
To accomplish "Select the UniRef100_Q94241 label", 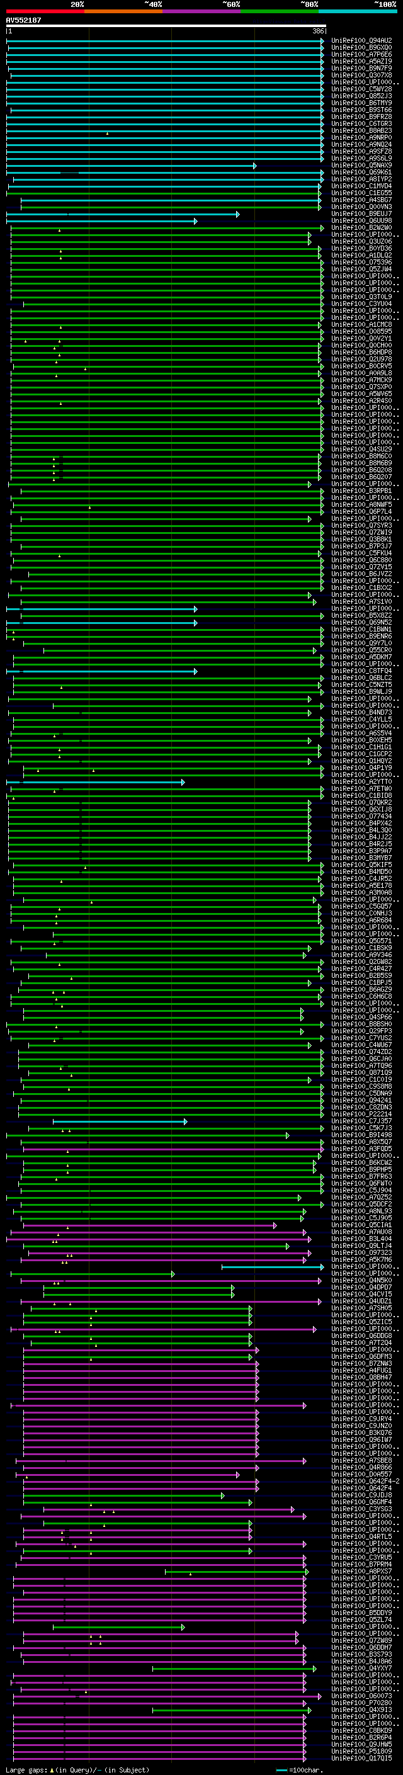I will [x=361, y=1101].
